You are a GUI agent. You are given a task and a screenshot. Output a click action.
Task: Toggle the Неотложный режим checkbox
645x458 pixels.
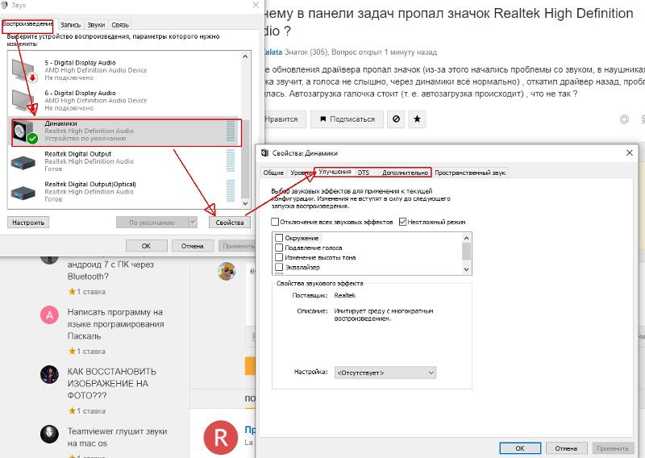pos(402,222)
